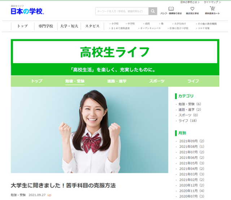Select the main トップ navigation item
231x200 pixels.
[22, 26]
